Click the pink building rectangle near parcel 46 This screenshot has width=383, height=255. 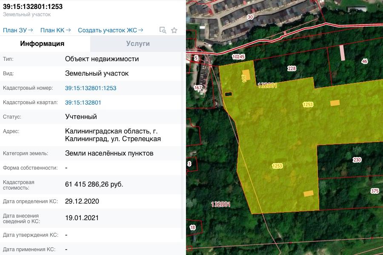[x=342, y=53]
